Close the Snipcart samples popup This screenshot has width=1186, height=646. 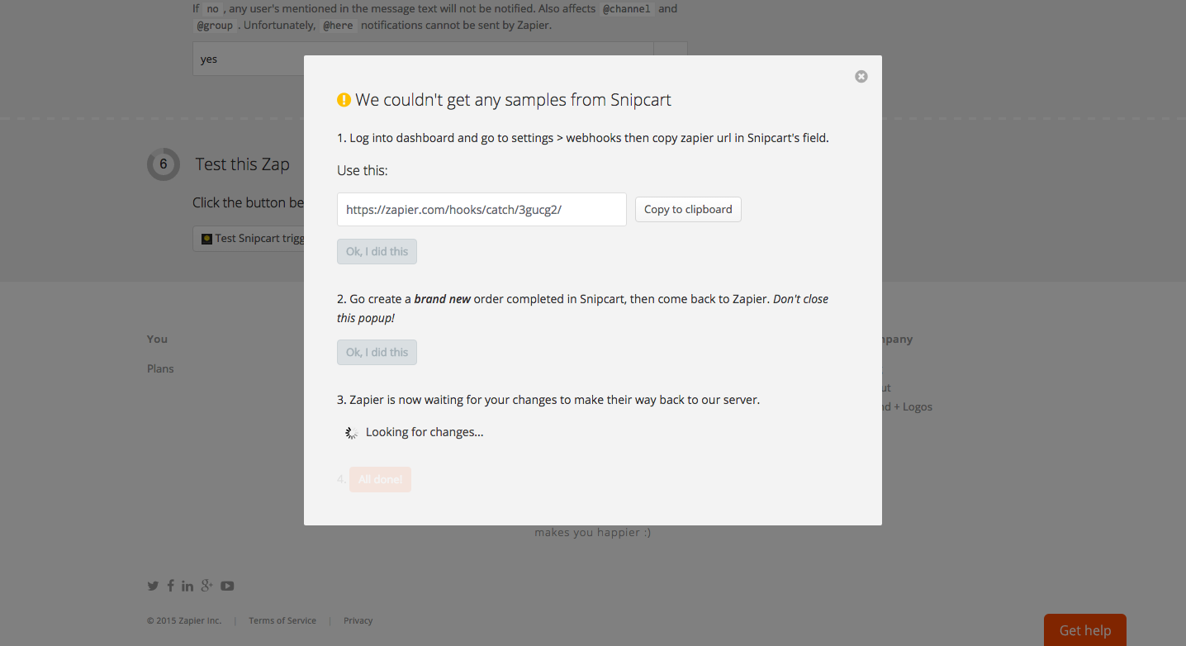point(861,77)
